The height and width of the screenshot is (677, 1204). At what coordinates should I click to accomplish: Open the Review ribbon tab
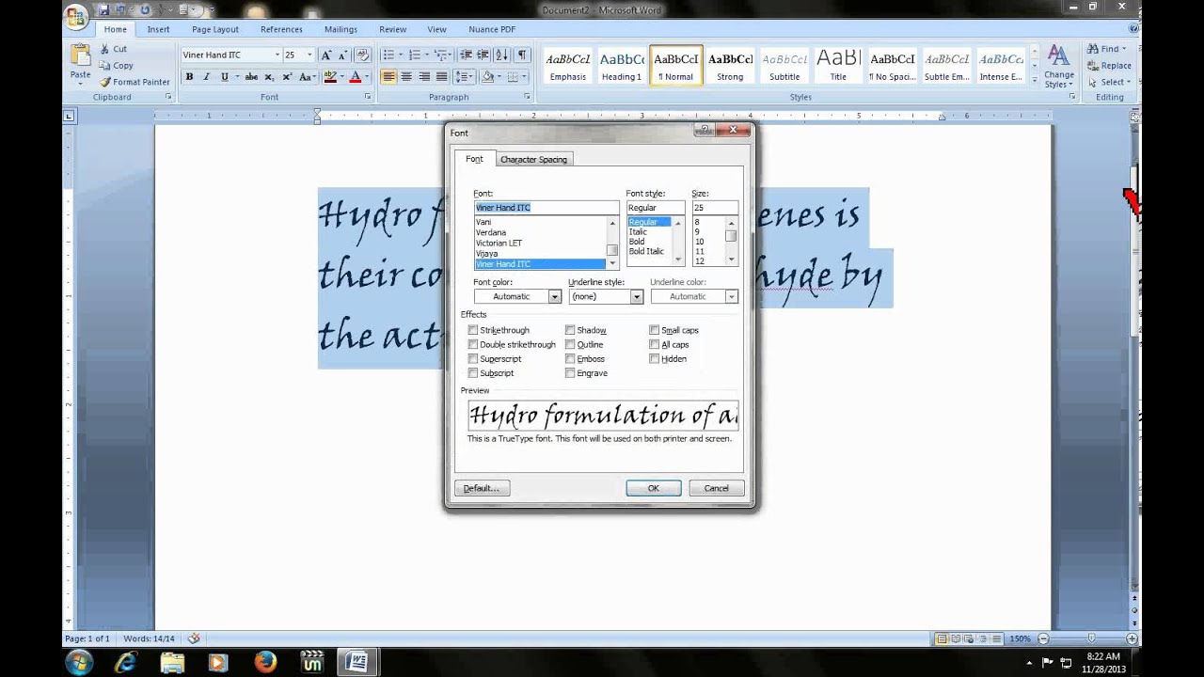pos(393,29)
